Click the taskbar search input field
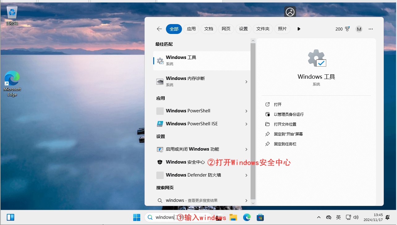 click(x=178, y=217)
